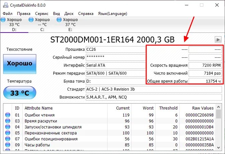Open the Файл menu
This screenshot has height=154, width=225.
pyautogui.click(x=8, y=14)
